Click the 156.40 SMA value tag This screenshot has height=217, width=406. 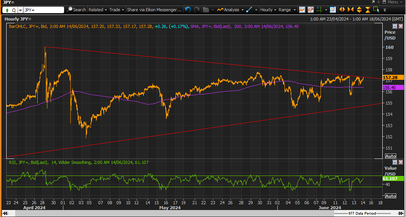pos(393,88)
